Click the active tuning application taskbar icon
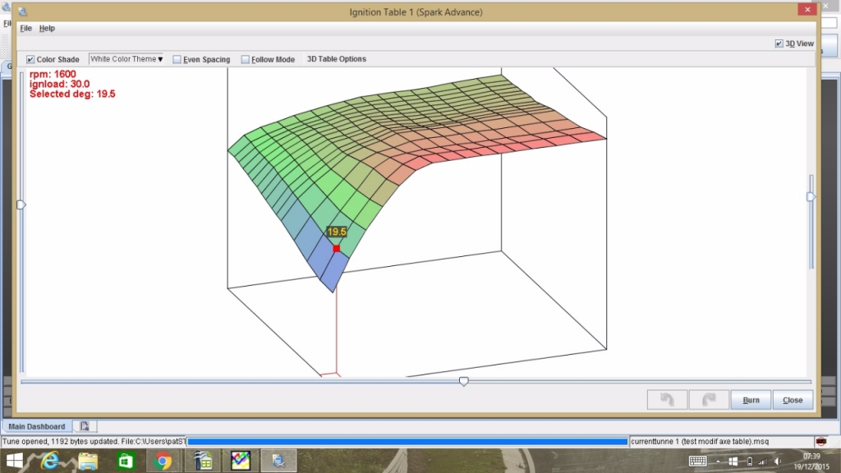841x473 pixels. 278,461
